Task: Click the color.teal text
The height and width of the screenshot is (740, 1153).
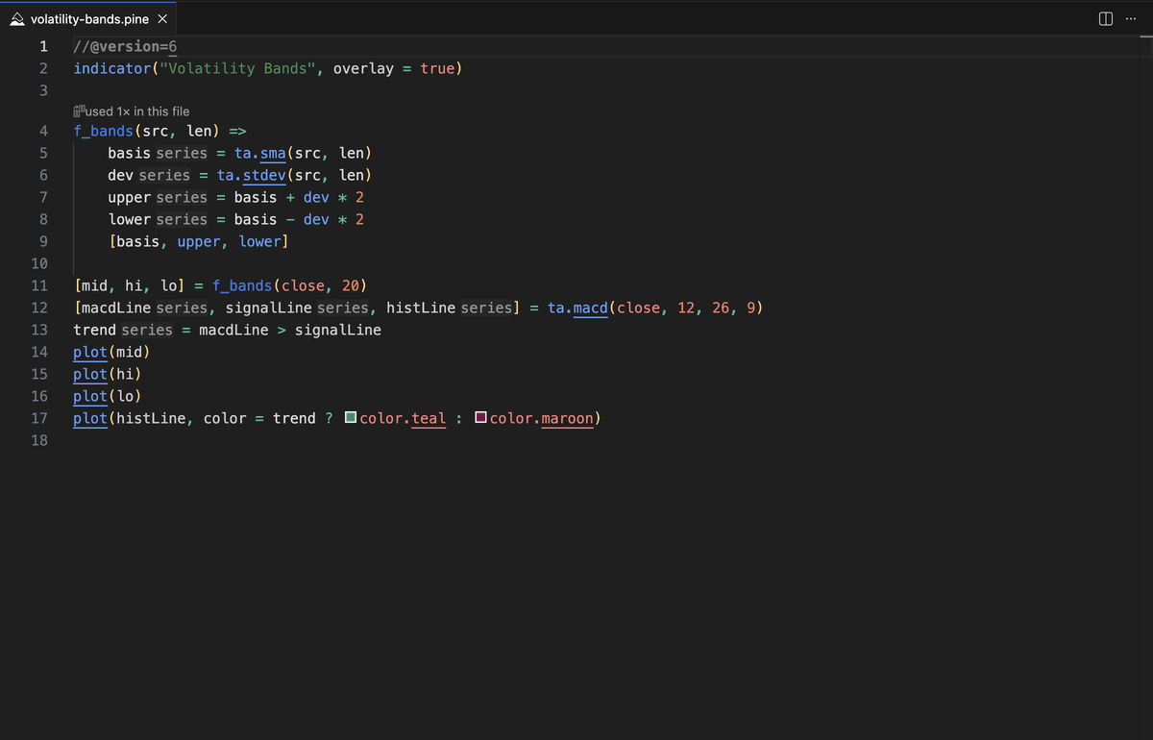Action: pos(404,418)
